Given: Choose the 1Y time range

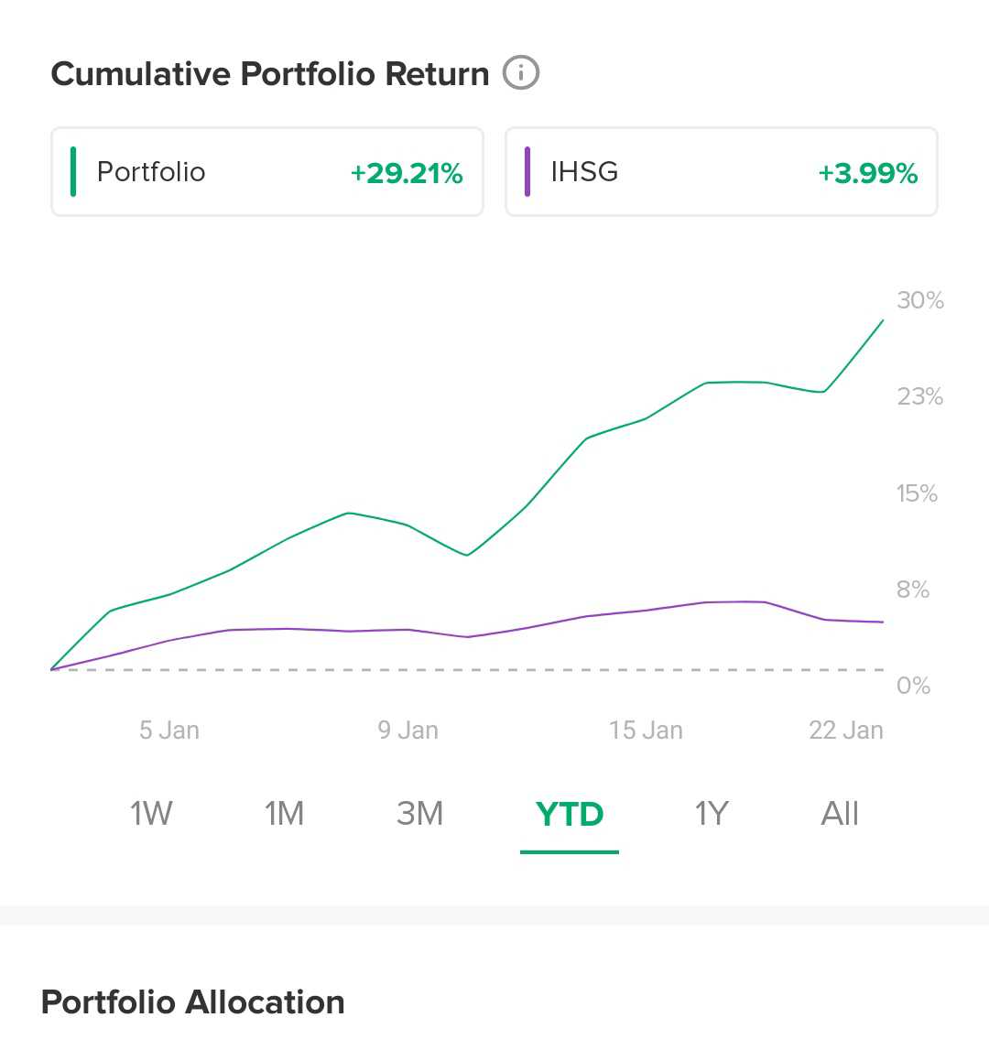Looking at the screenshot, I should [x=712, y=813].
